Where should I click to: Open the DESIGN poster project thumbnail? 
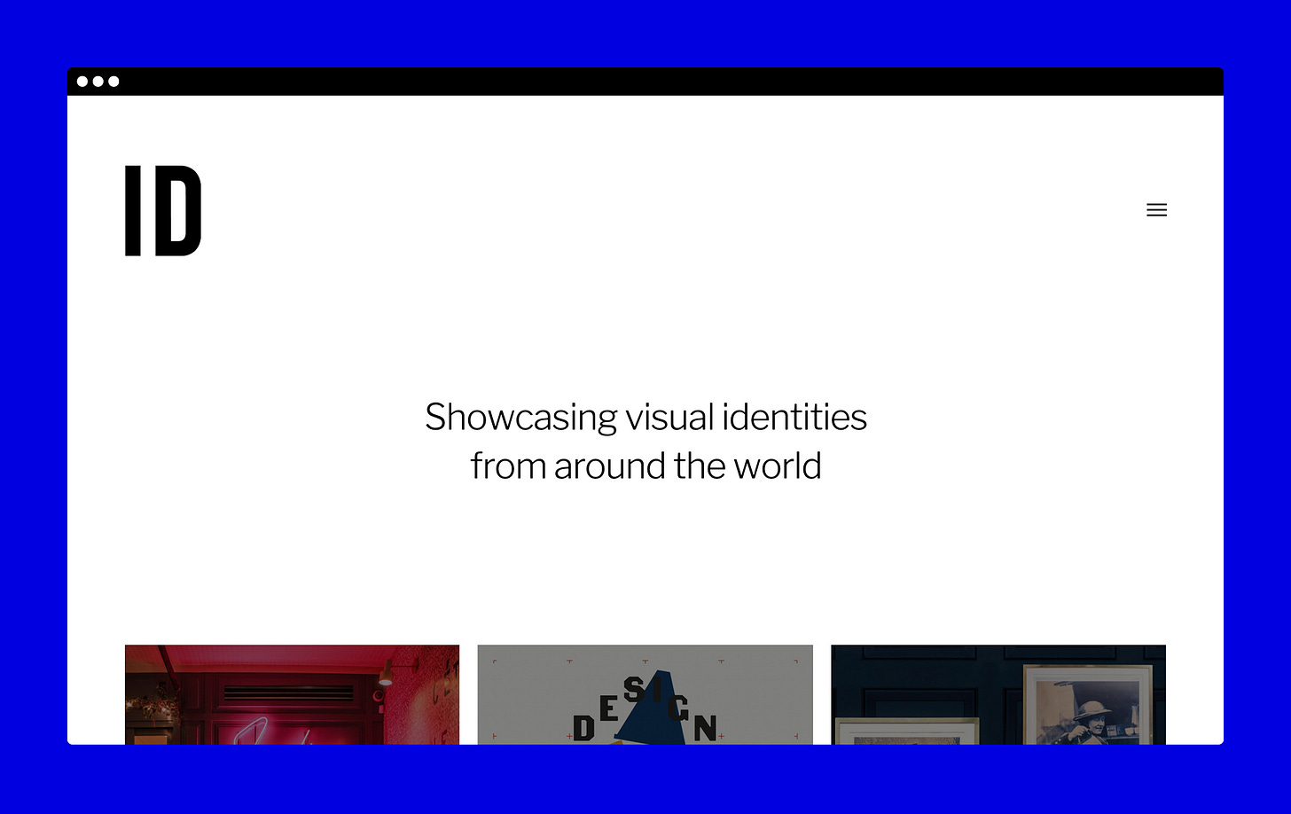(x=645, y=694)
